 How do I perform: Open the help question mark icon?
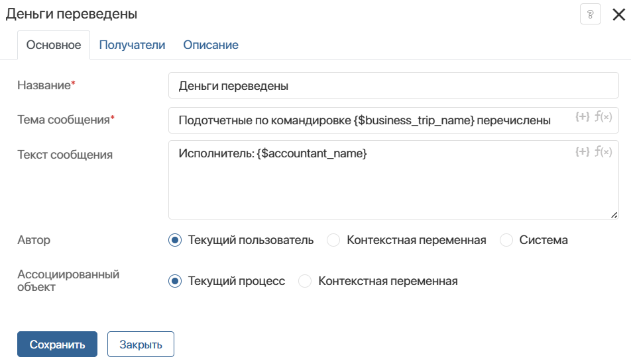tap(591, 14)
